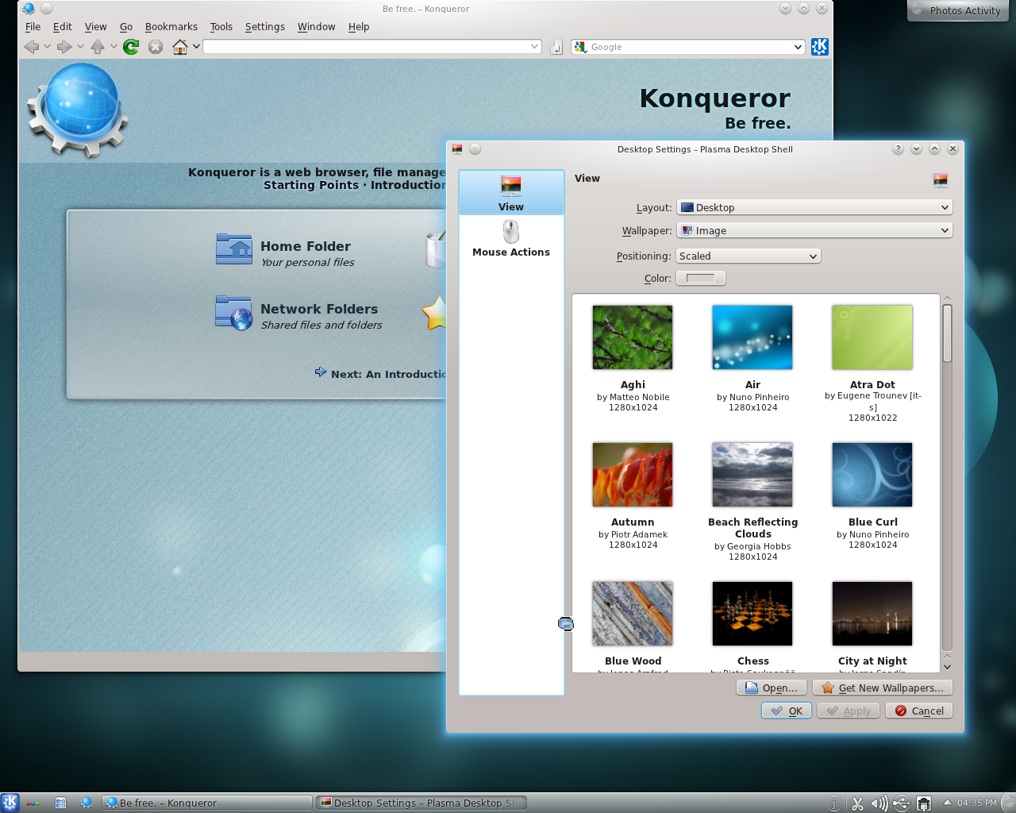Click the activity dots icon in the panel
This screenshot has height=813, width=1016.
pos(33,803)
